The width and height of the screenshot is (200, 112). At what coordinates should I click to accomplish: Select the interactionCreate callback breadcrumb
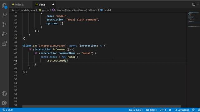(74, 10)
